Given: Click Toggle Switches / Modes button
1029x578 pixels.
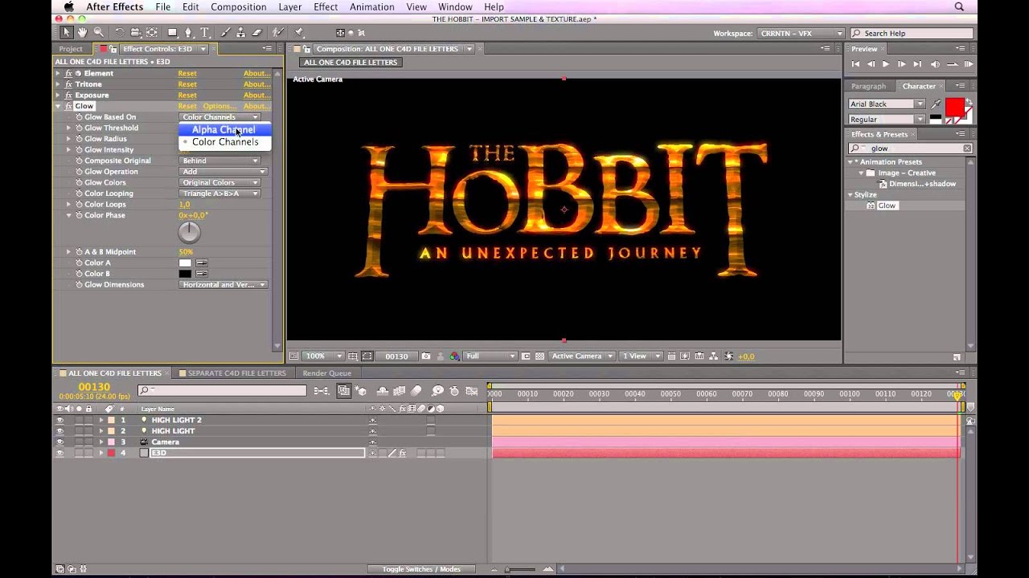Looking at the screenshot, I should click(421, 569).
